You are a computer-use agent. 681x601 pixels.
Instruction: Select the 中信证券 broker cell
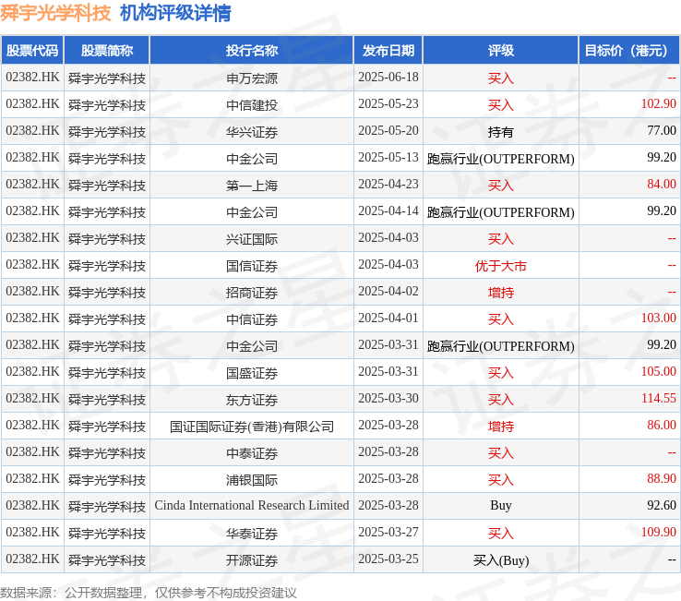pyautogui.click(x=252, y=319)
